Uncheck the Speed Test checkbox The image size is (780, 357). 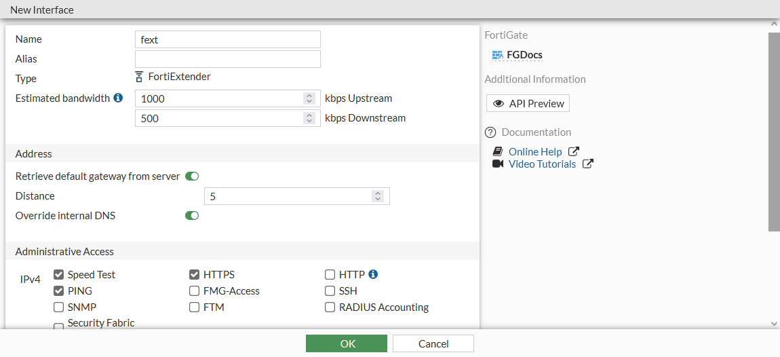pyautogui.click(x=59, y=275)
